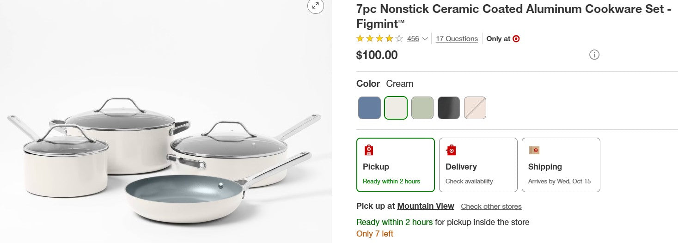Expand the product image to fullscreen
The image size is (678, 243).
click(x=316, y=6)
